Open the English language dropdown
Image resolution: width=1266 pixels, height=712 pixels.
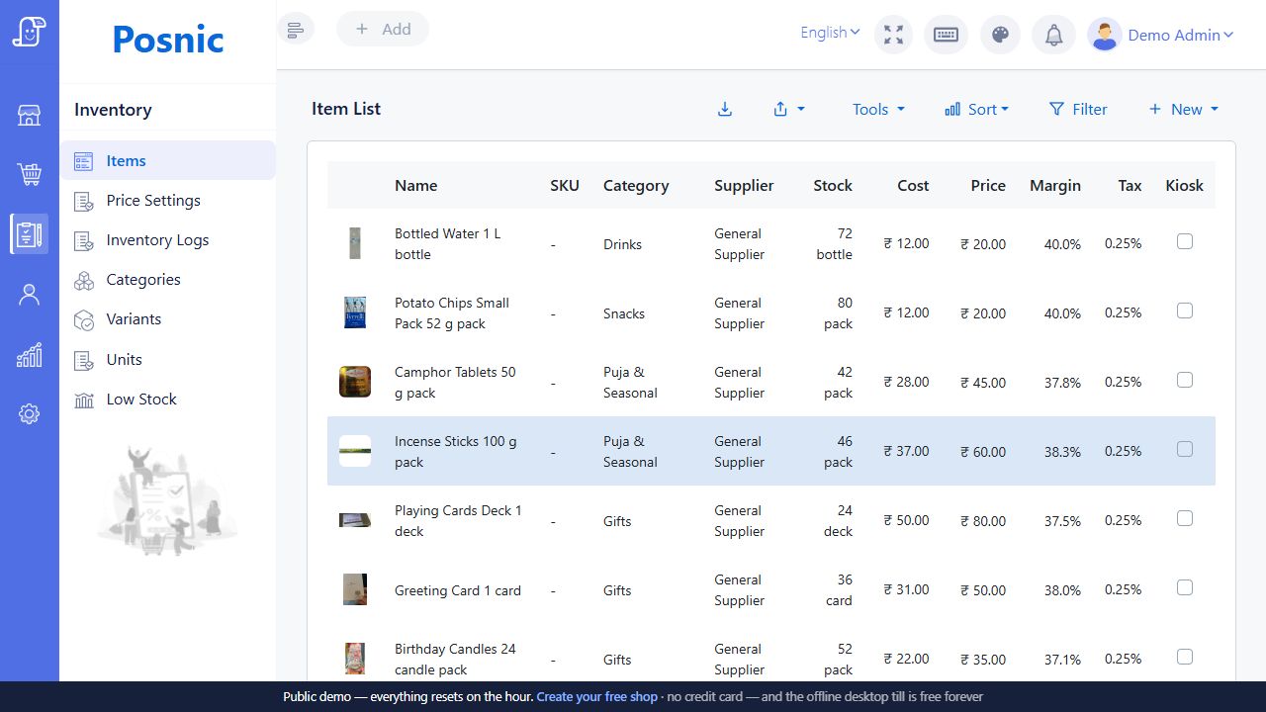point(830,33)
